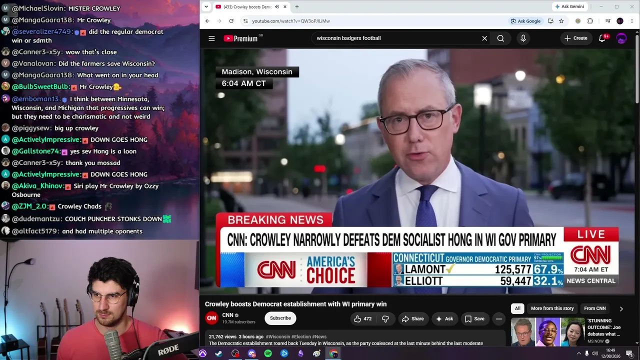Open the Windows notification center
Screen dimensions: 640x360
[x=629, y=353]
